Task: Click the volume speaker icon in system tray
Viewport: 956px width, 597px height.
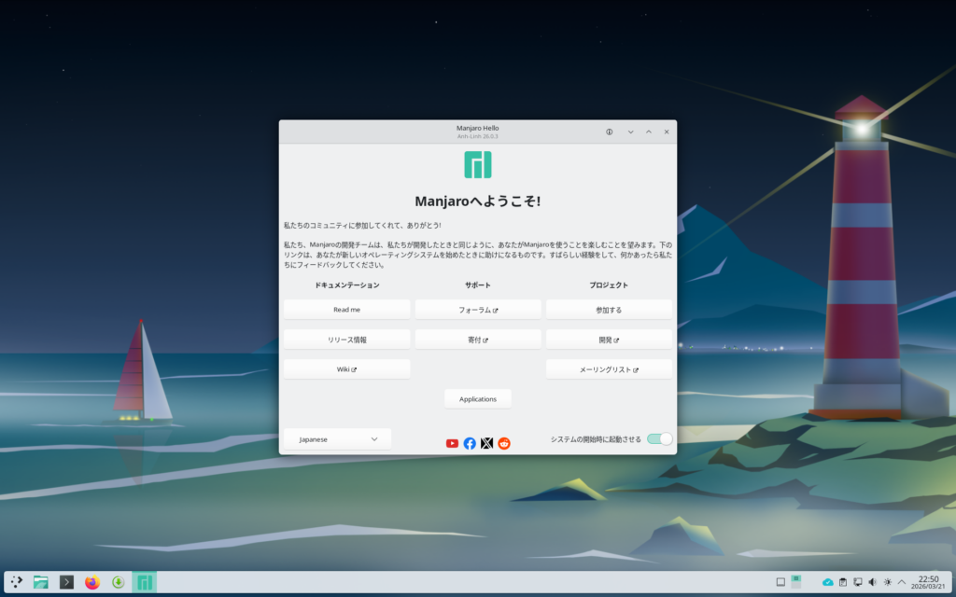Action: point(872,582)
